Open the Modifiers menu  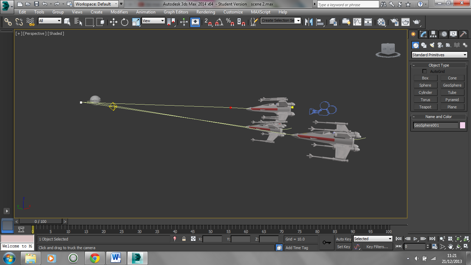pyautogui.click(x=119, y=12)
